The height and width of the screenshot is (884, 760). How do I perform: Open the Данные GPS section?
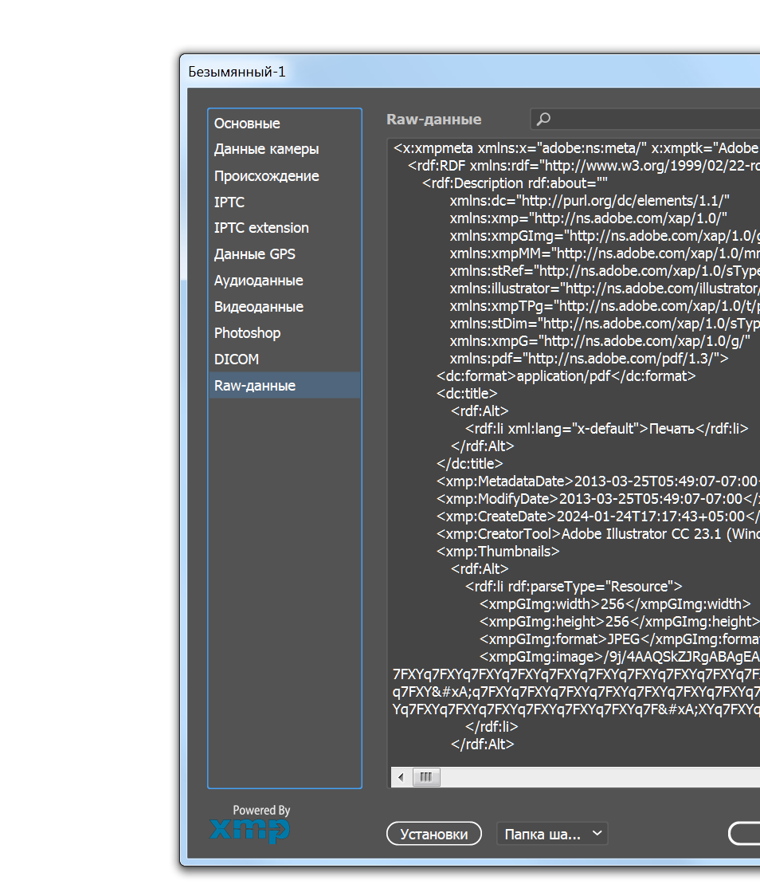coord(284,254)
